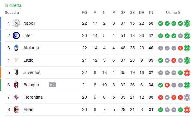Select Napoli's latest win result icon
The image size is (194, 117).
click(x=187, y=23)
